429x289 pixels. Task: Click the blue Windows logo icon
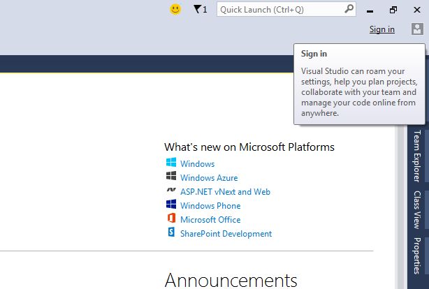point(171,163)
